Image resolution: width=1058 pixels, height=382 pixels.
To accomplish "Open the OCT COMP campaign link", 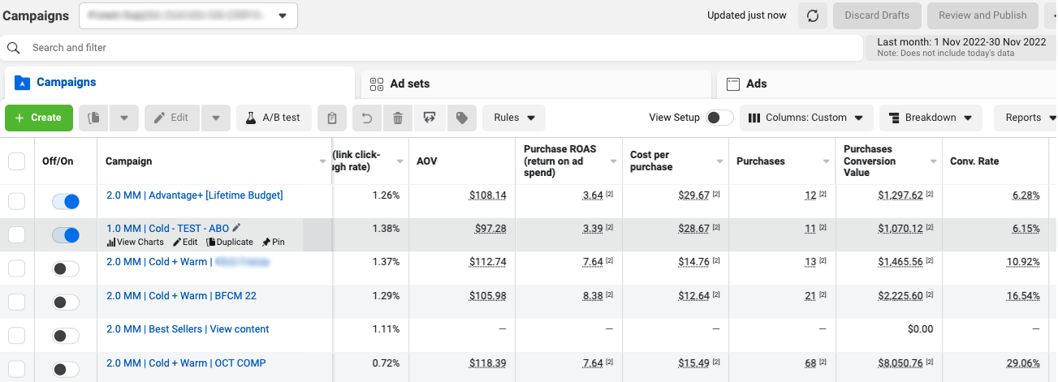I will [186, 363].
